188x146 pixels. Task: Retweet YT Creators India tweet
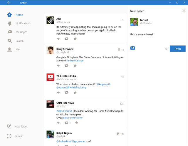coord(66,93)
